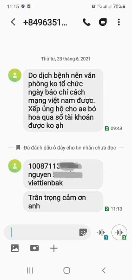Open the sticker emoji picker in the text box
This screenshot has height=280, width=132.
[x=83, y=232]
